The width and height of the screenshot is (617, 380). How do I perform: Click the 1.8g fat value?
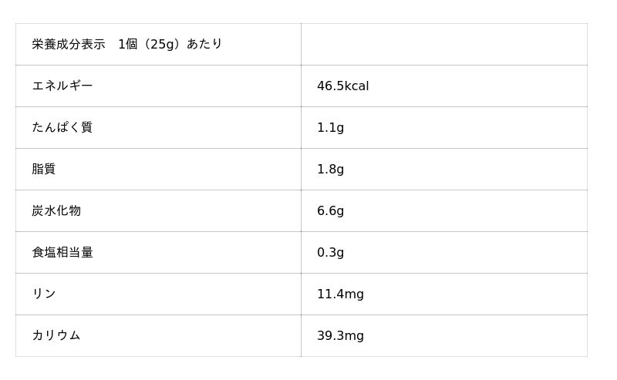pyautogui.click(x=330, y=169)
